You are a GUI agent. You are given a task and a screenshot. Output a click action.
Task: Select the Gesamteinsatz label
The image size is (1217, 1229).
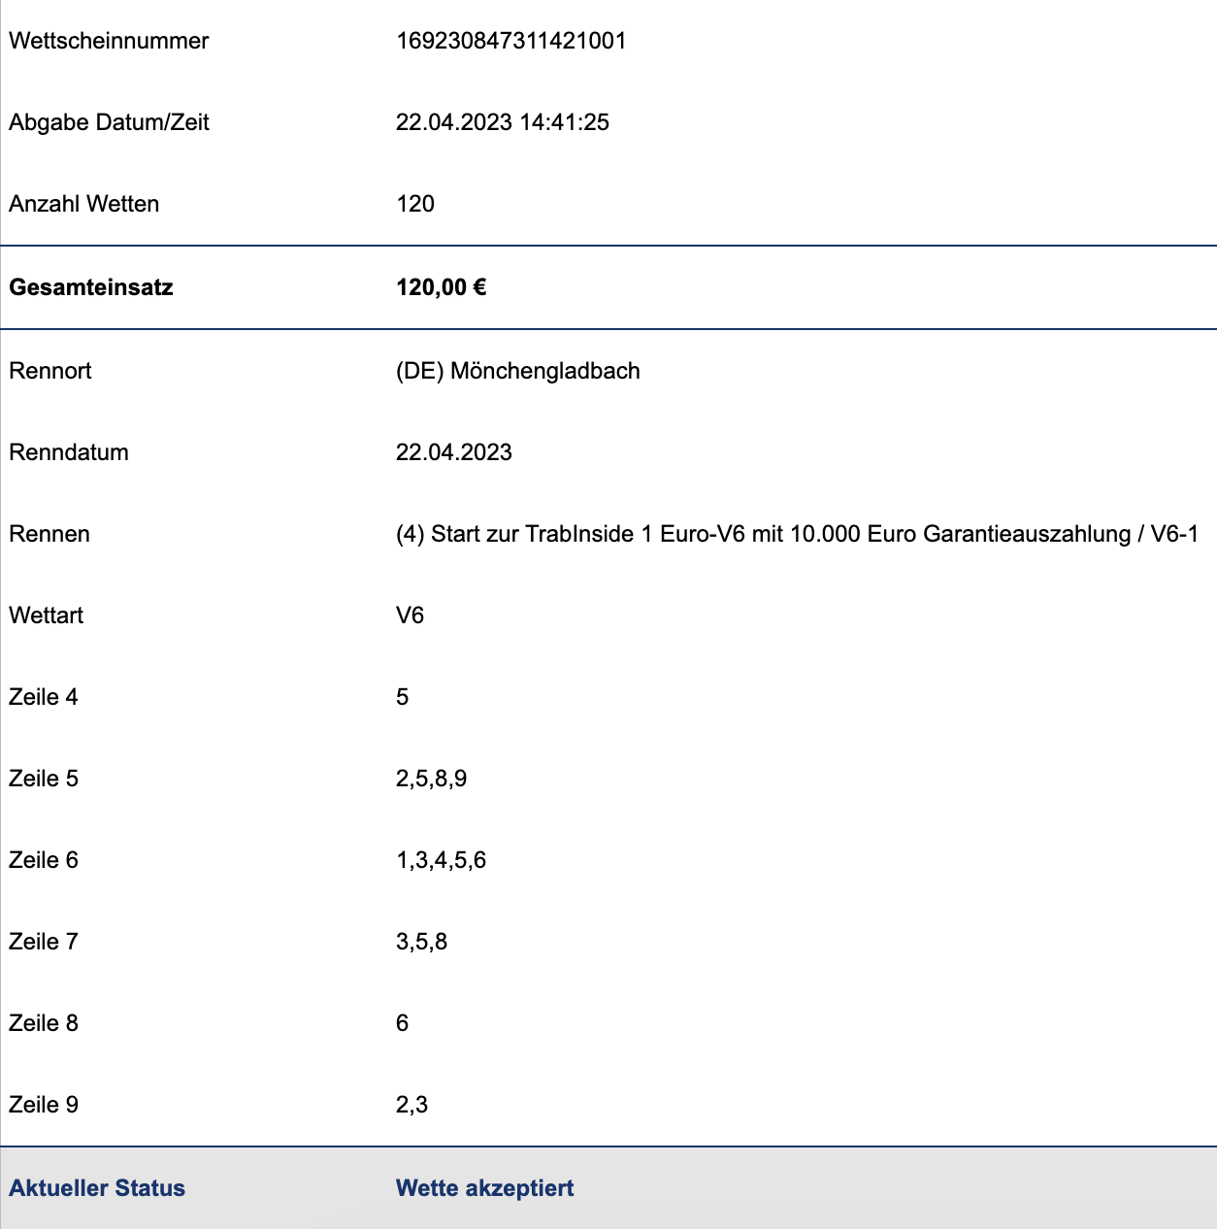(91, 287)
